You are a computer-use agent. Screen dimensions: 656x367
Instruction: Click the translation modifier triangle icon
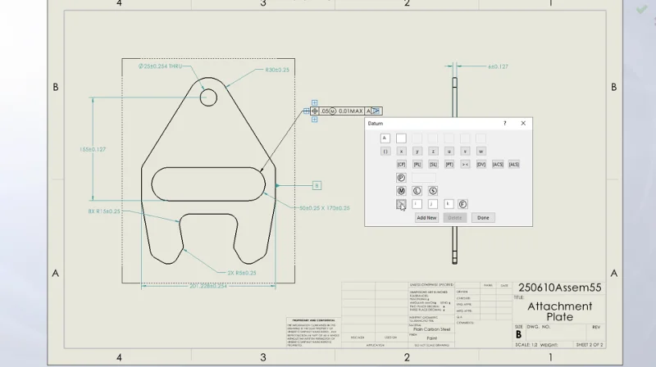401,204
